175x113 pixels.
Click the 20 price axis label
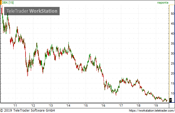(x=173, y=73)
